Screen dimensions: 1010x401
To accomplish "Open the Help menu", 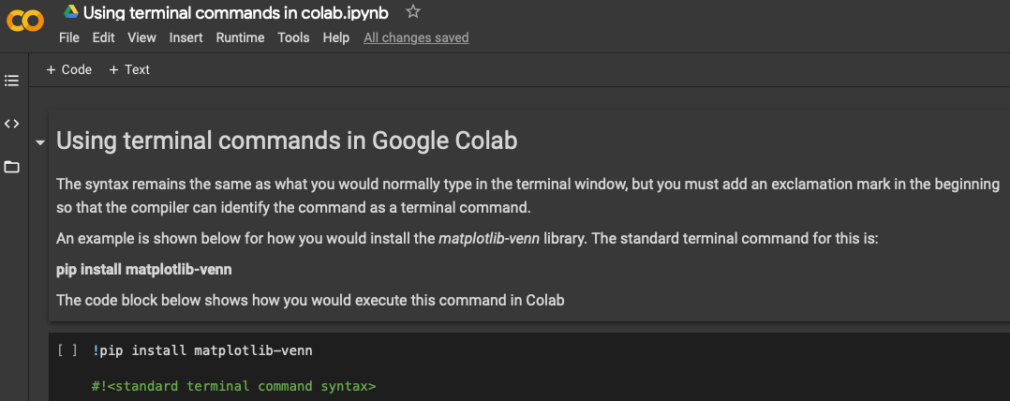I will (x=336, y=38).
